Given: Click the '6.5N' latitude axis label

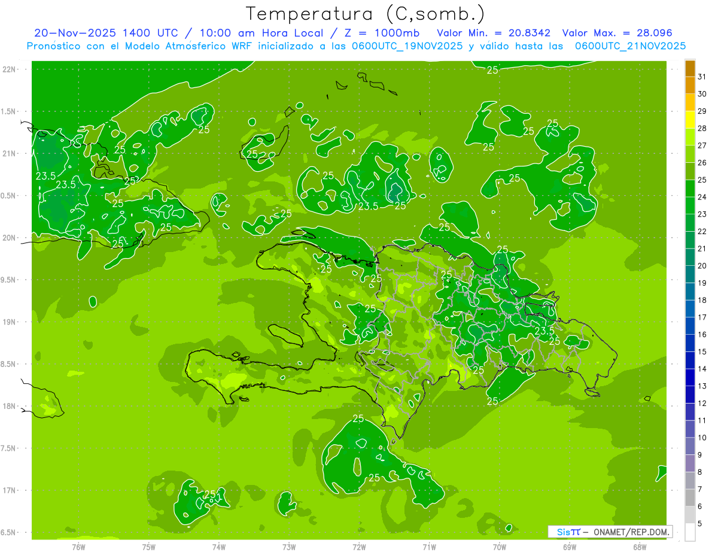Looking at the screenshot, I should pos(8,533).
